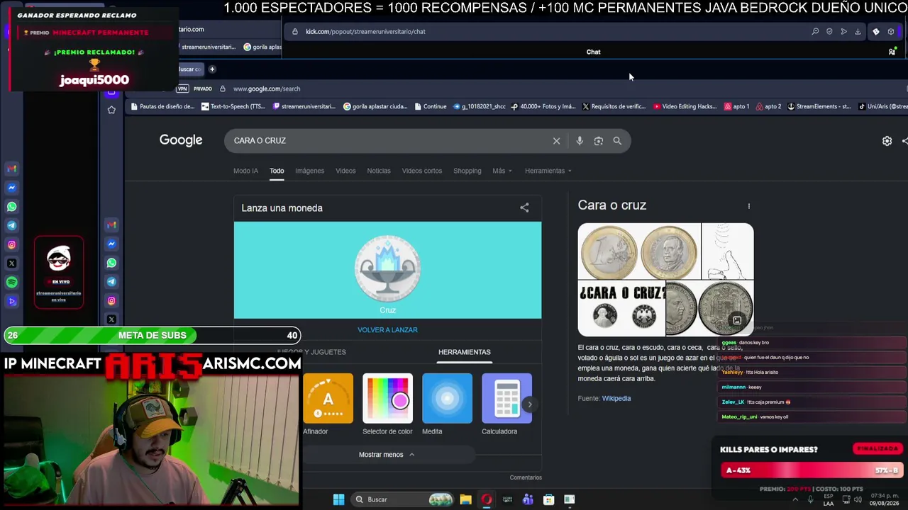The width and height of the screenshot is (908, 510).
Task: Select the HERRAMIENTAS tools tab
Action: (465, 352)
